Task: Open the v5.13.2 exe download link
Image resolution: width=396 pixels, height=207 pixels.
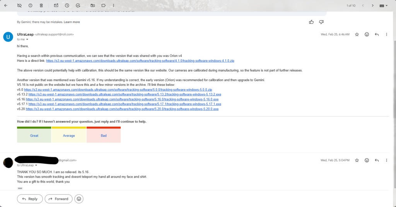Action: coord(125,94)
